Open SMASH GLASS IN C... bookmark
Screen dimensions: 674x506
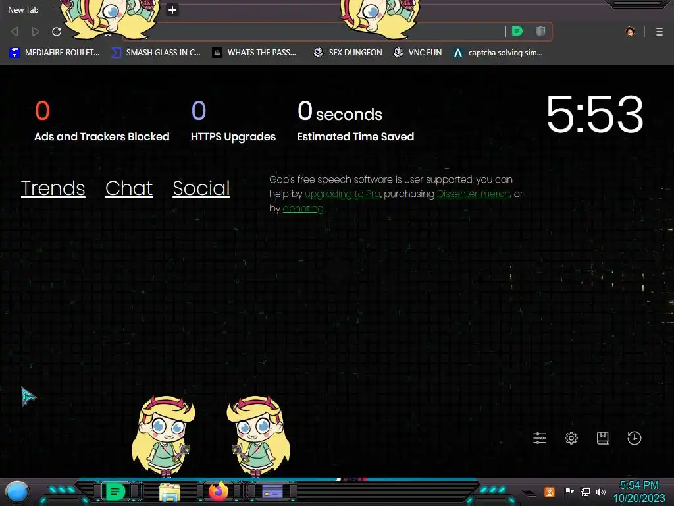(155, 53)
